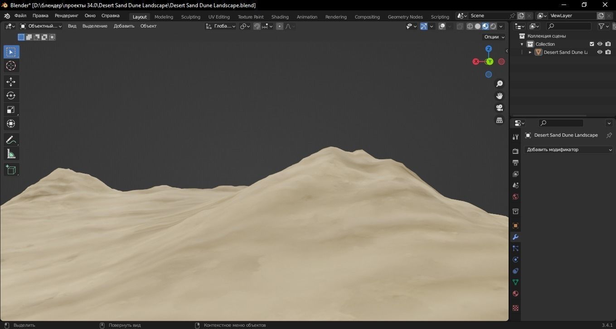
Task: Open the Правка menu
Action: pyautogui.click(x=40, y=16)
